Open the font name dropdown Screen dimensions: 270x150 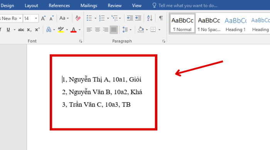20,18
